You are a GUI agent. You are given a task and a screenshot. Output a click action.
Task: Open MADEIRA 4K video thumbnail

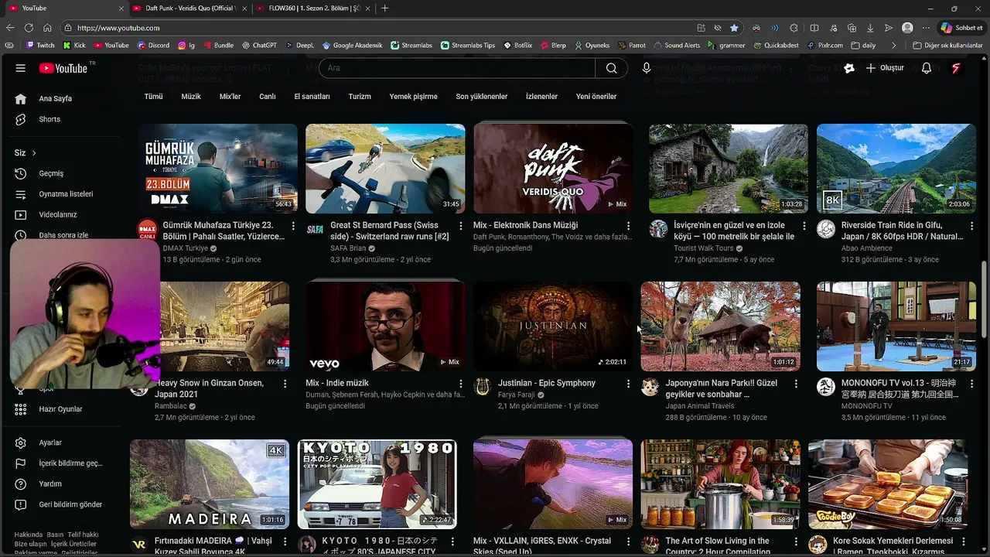209,484
